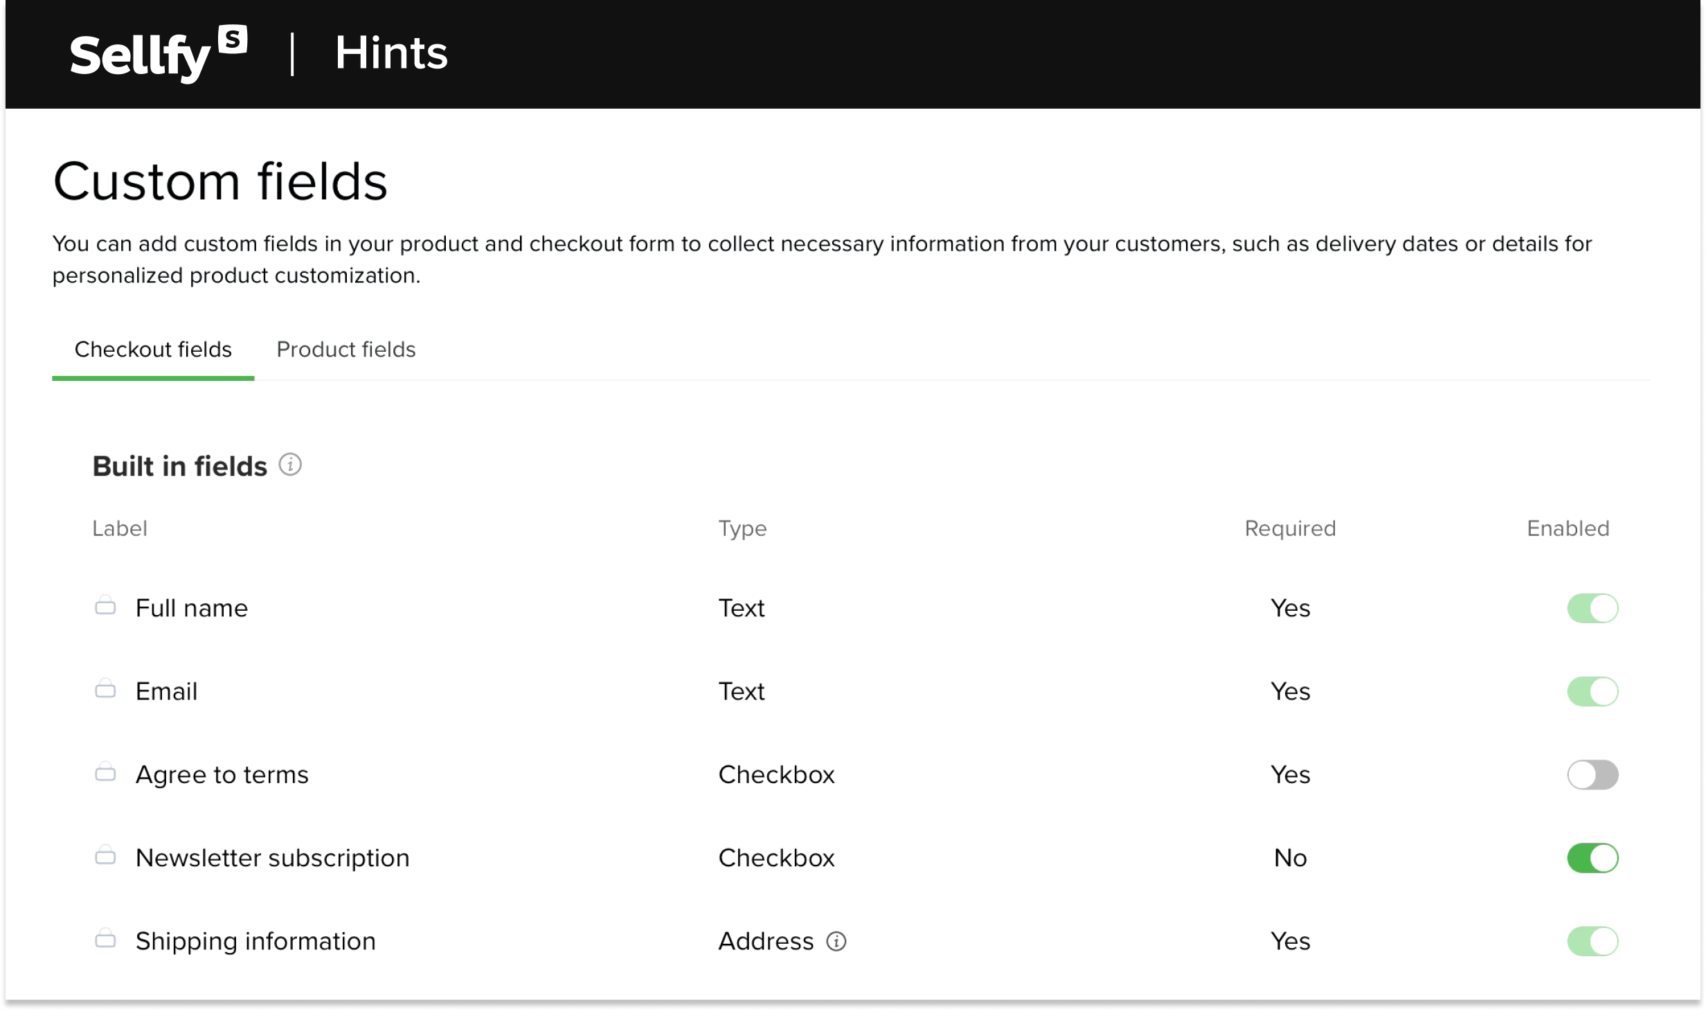Image resolution: width=1706 pixels, height=1011 pixels.
Task: Enable the Agree to terms toggle
Action: coord(1592,775)
